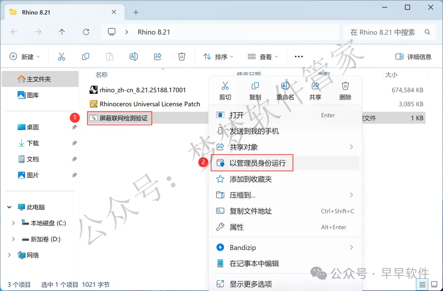Sort by the 大小 column header
443x291 pixels.
(x=391, y=75)
